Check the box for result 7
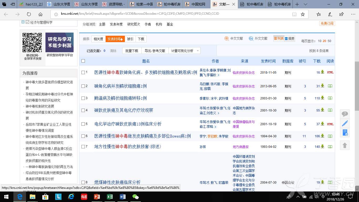The height and width of the screenshot is (202, 359). point(83,147)
